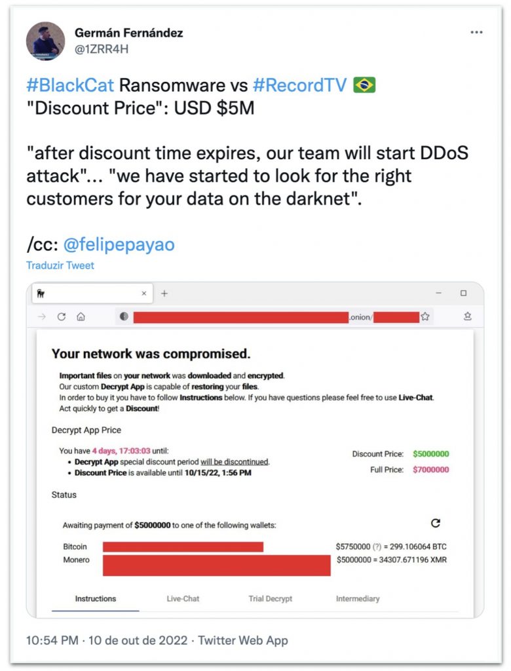511x671 pixels.
Task: Click Traduzir Tweet to translate
Action: (60, 265)
